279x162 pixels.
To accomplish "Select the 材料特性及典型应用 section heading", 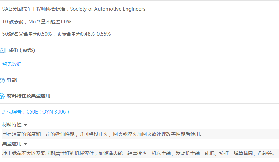I will [29, 96].
